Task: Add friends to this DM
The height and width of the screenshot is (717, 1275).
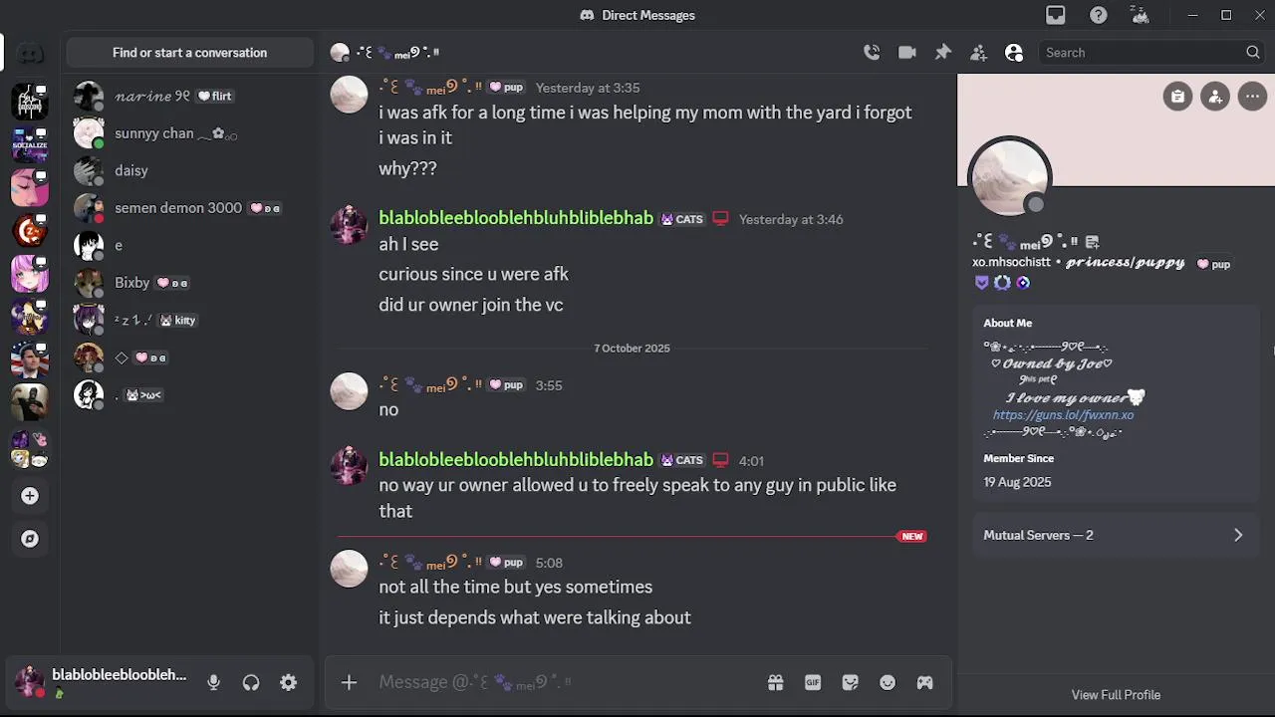Action: tap(978, 53)
